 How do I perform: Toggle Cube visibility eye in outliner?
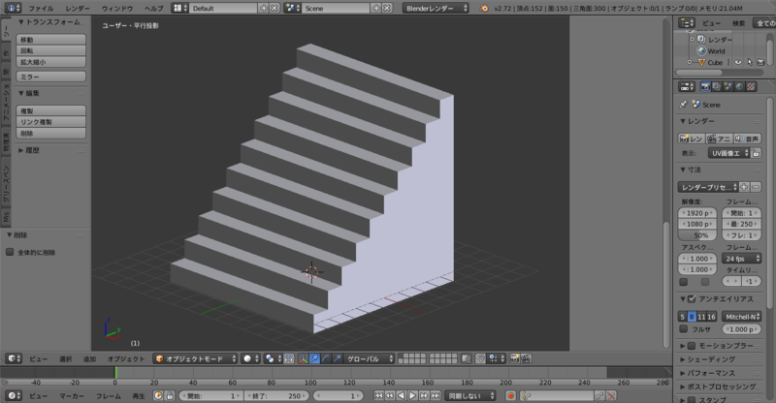(738, 62)
